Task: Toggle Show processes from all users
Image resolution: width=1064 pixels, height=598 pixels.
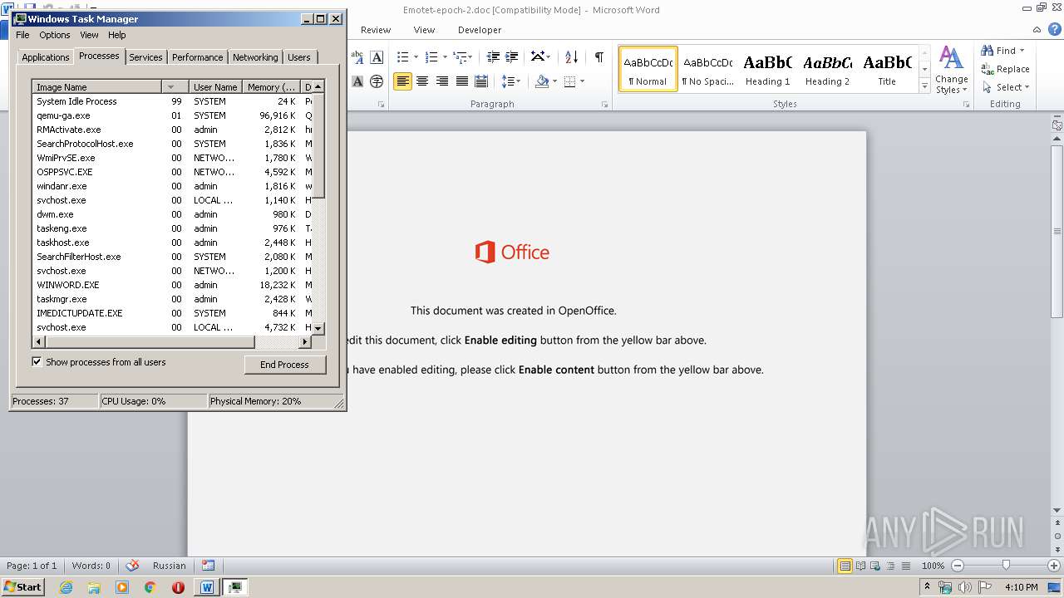Action: click(37, 362)
